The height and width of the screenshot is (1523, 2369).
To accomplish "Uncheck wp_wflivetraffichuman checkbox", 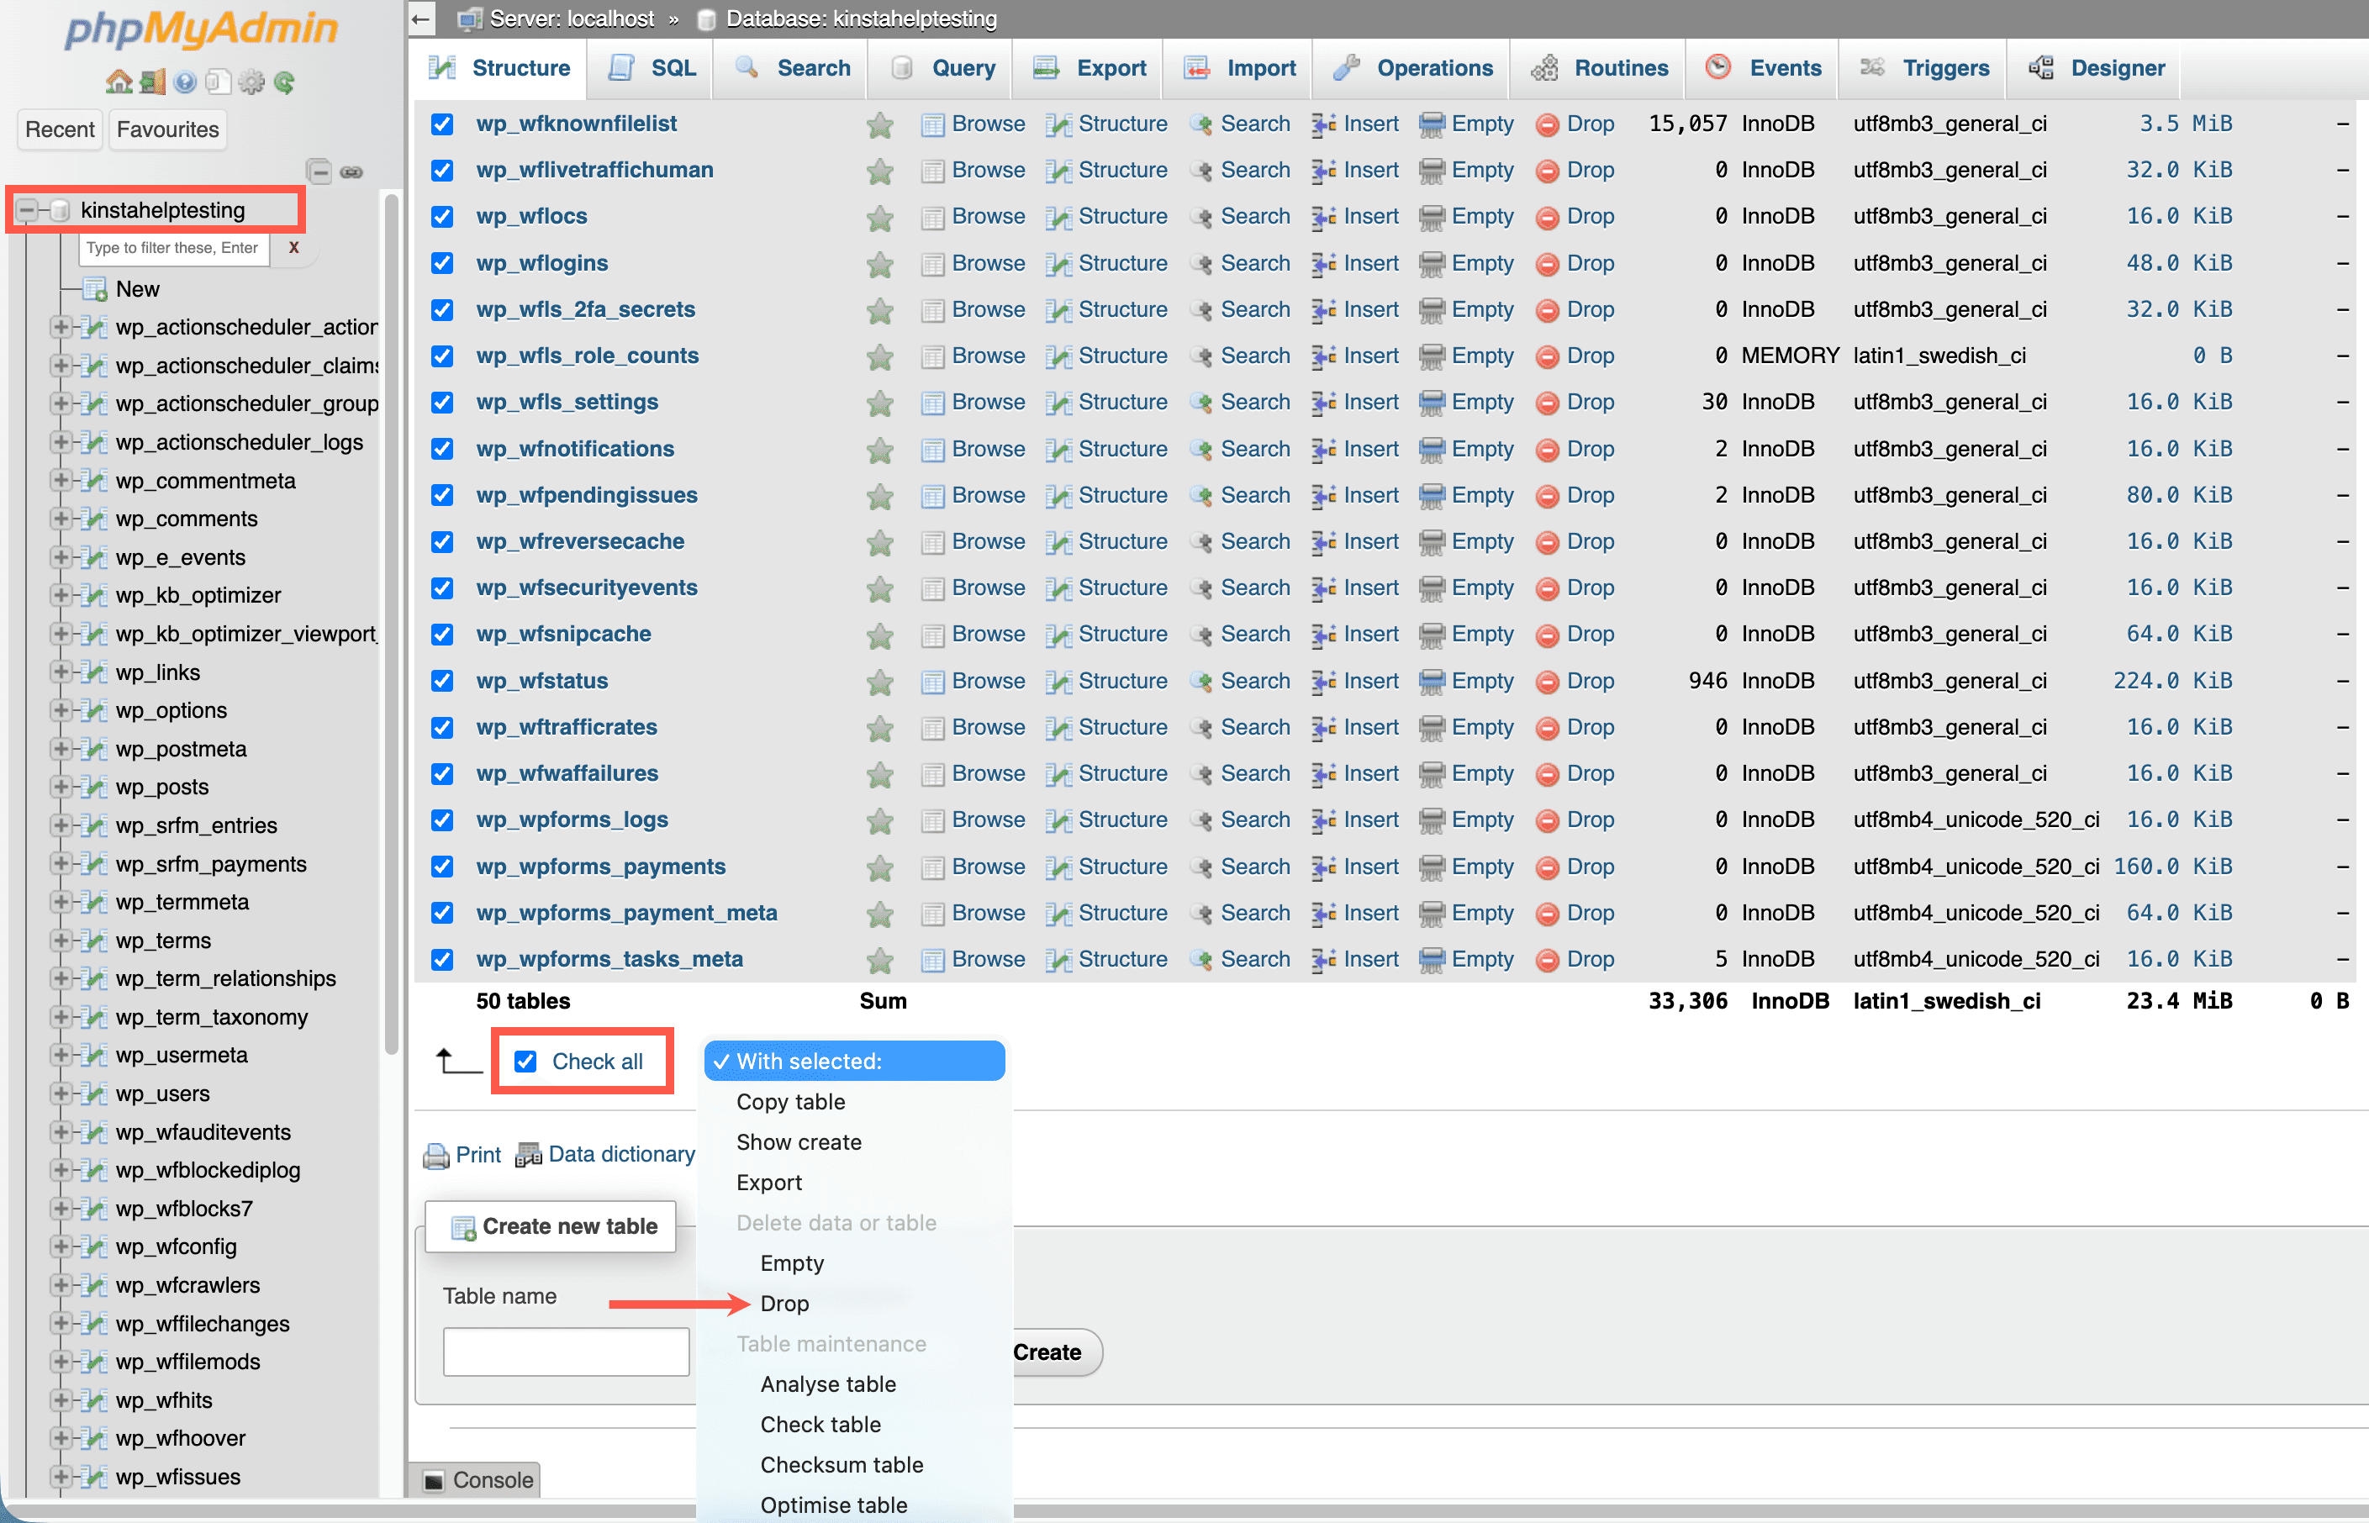I will pyautogui.click(x=442, y=171).
